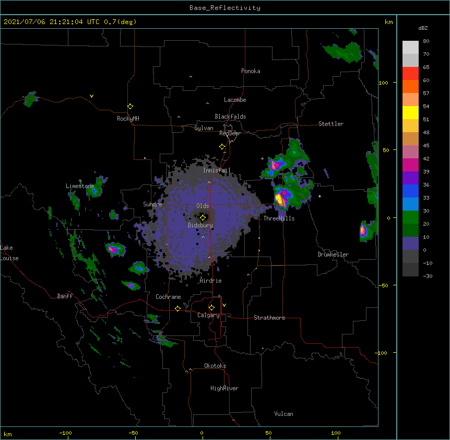Click the ThreeHills label
The height and width of the screenshot is (440, 450).
click(279, 218)
